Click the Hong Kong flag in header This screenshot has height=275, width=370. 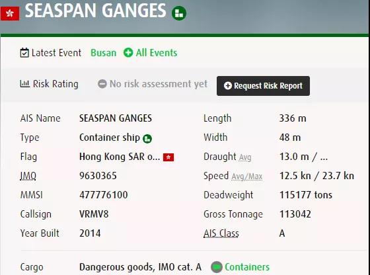tap(10, 13)
